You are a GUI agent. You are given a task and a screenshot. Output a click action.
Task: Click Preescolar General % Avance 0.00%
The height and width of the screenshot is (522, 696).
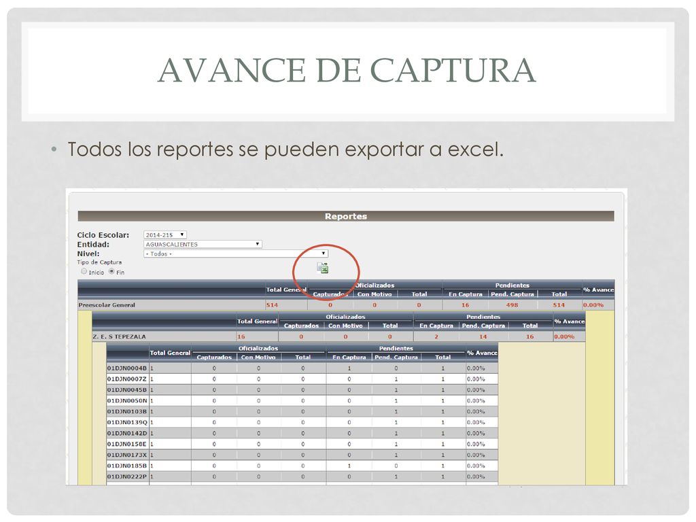593,305
